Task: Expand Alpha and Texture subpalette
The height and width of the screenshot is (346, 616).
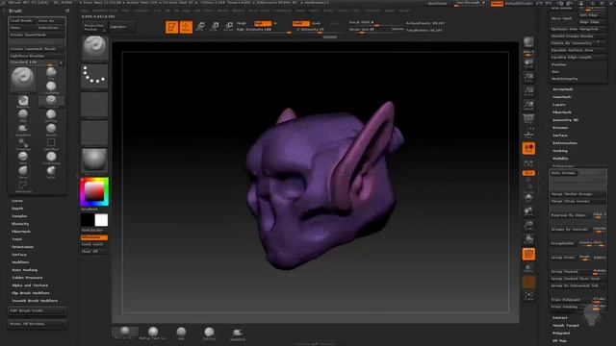Action: 30,285
